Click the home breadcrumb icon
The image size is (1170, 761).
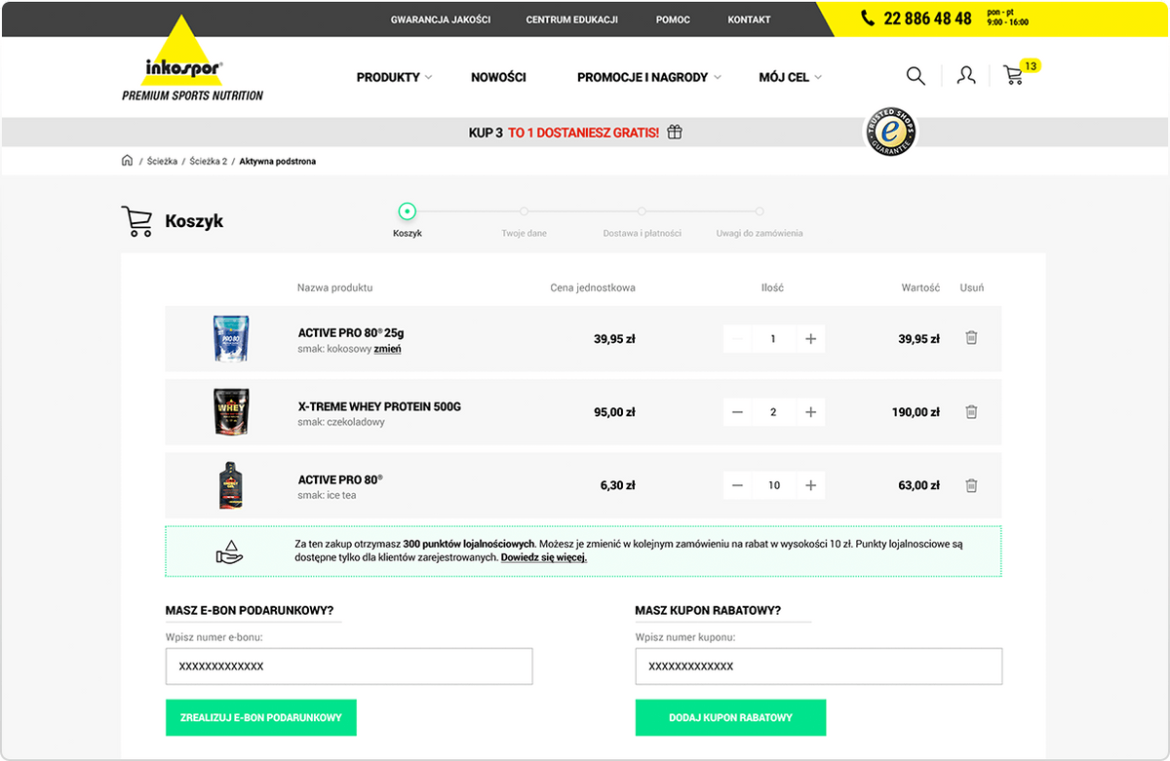127,161
